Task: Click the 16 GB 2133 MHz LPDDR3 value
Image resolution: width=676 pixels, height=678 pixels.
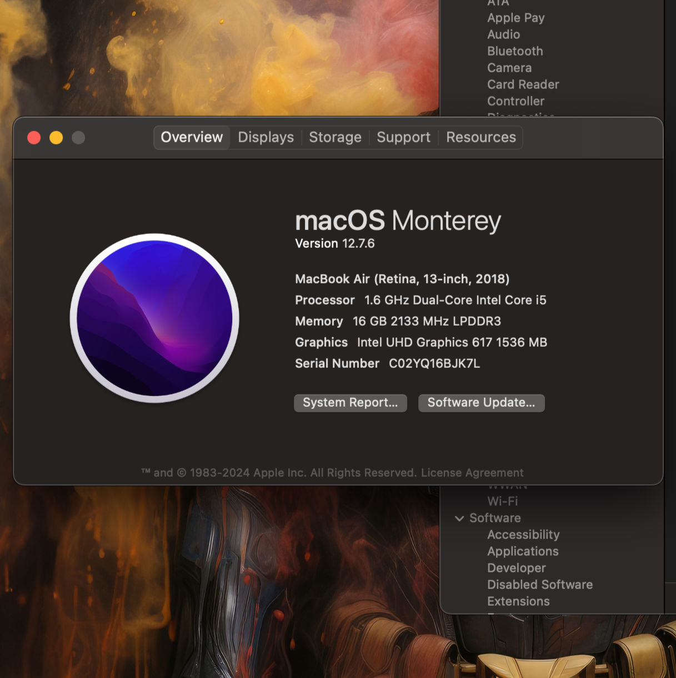Action: tap(427, 321)
